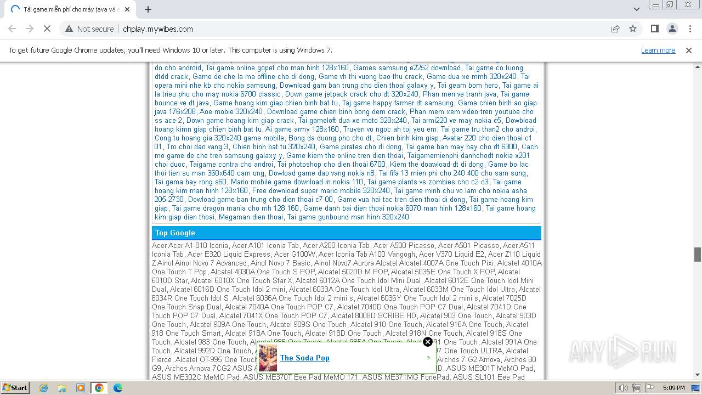Dismiss the Chrome update notice

point(689,50)
